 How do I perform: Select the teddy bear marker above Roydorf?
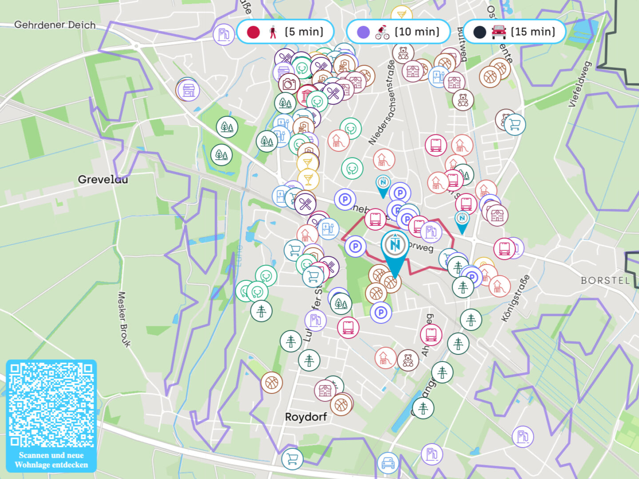click(x=408, y=361)
